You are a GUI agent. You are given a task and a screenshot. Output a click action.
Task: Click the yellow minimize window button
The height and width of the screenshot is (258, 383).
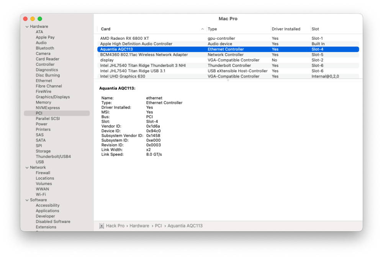point(33,19)
